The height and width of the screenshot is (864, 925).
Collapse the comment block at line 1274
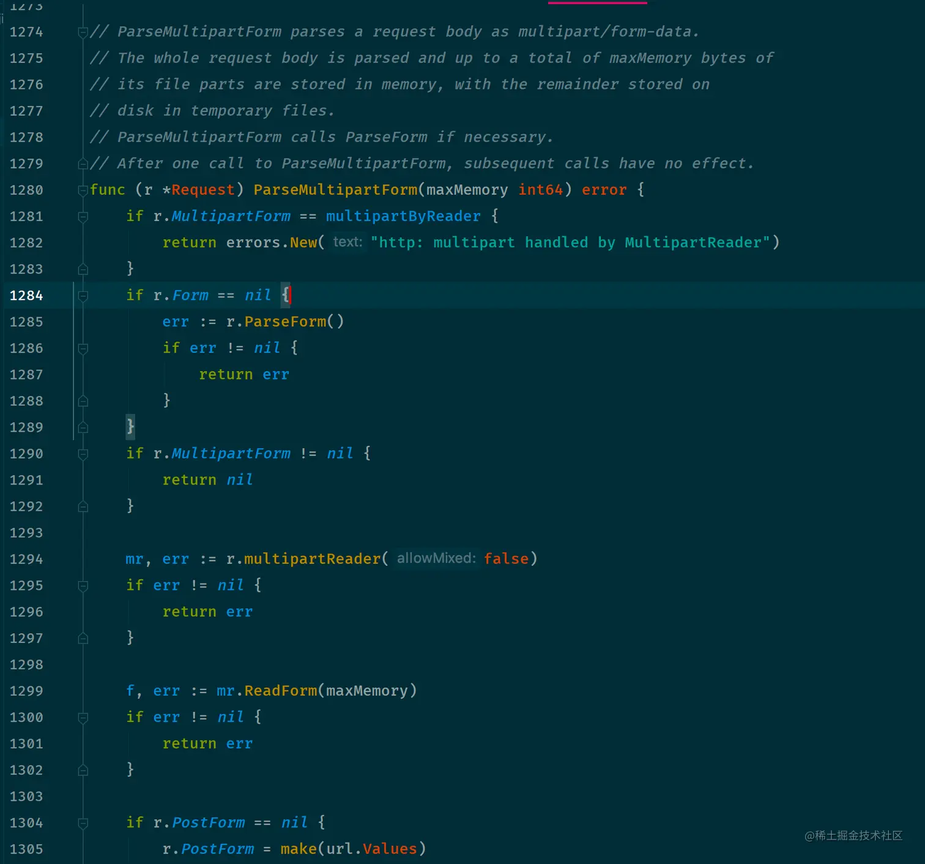point(83,32)
